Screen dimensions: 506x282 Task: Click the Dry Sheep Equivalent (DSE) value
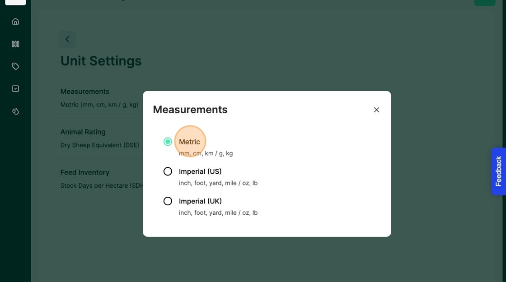(x=100, y=145)
